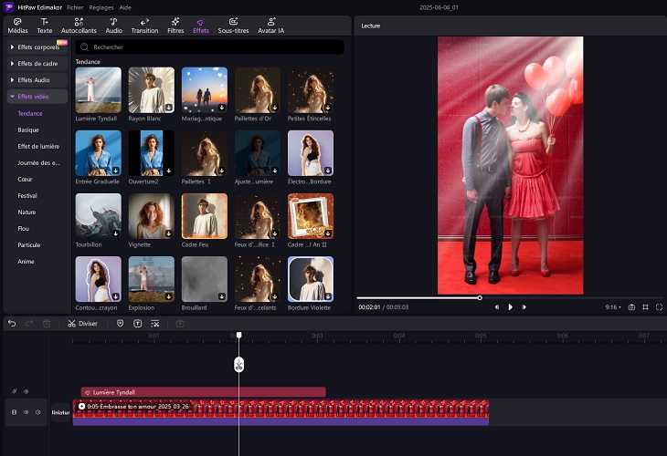This screenshot has height=456, width=667.
Task: Select the Nature subcategory
Action: pyautogui.click(x=26, y=212)
